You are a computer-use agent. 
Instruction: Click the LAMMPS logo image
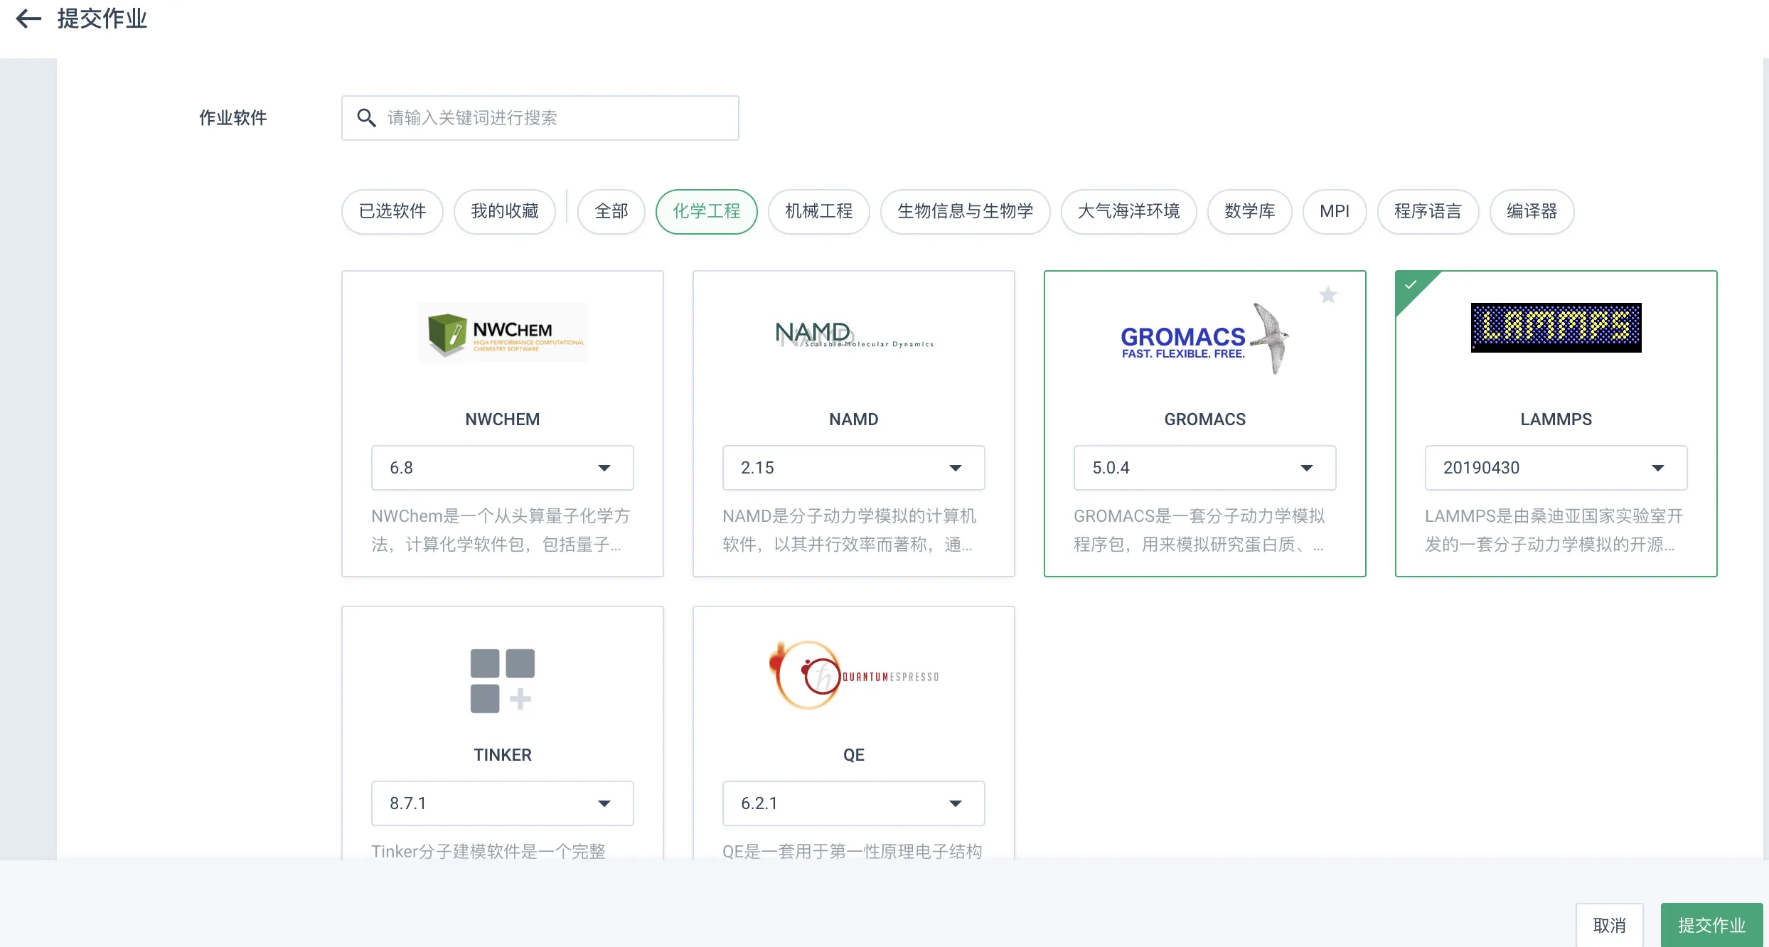click(x=1556, y=328)
